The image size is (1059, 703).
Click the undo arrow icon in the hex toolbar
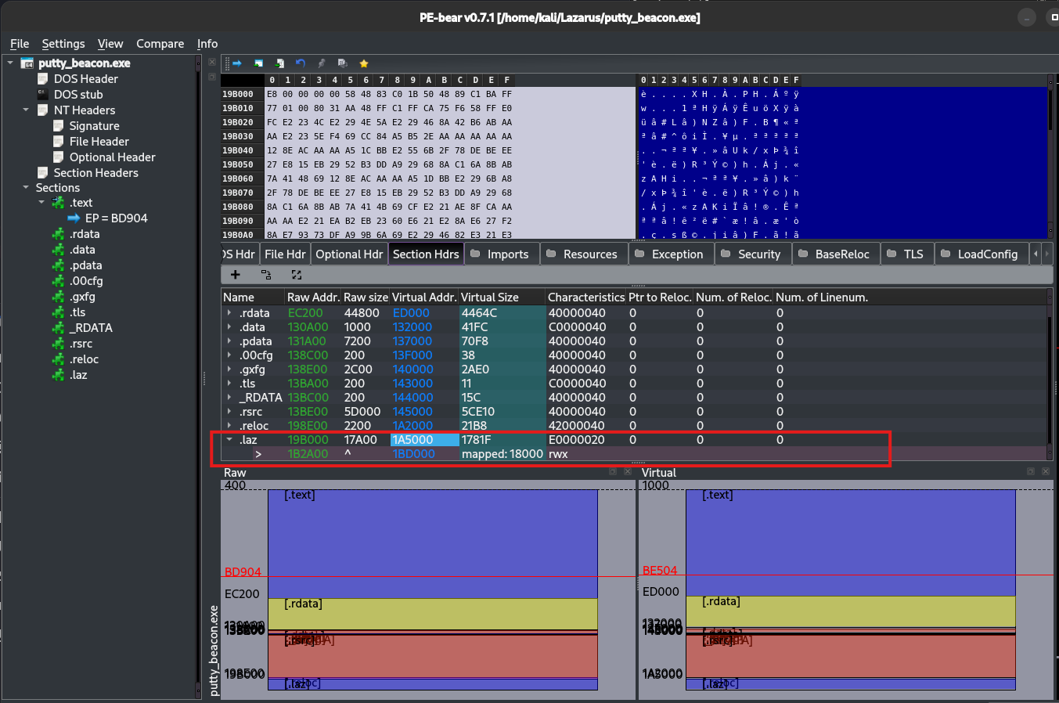tap(300, 63)
